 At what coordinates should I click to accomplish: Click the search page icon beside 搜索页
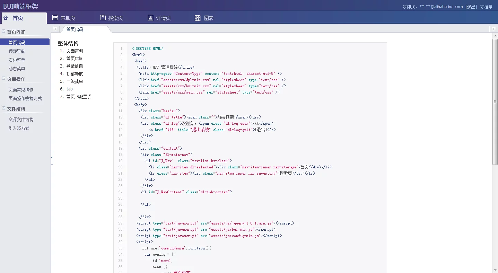[103, 18]
